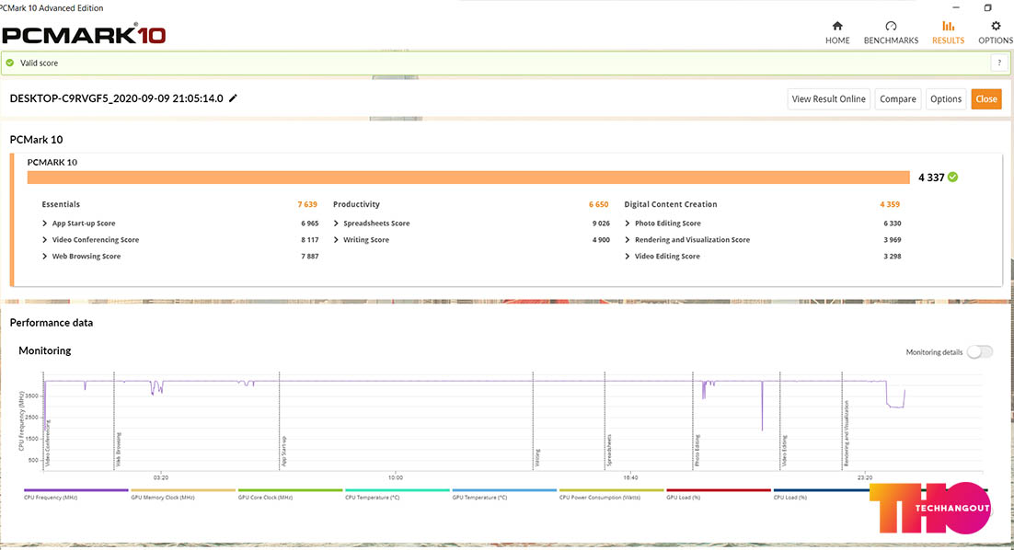Restore down the PCMark 10 window
Screen dimensions: 1014x550
[987, 7]
